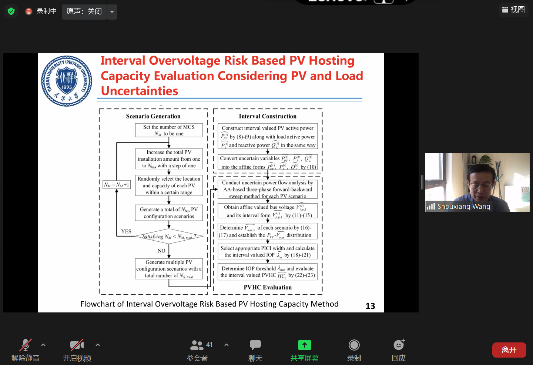Click slide page number 13

coord(370,306)
